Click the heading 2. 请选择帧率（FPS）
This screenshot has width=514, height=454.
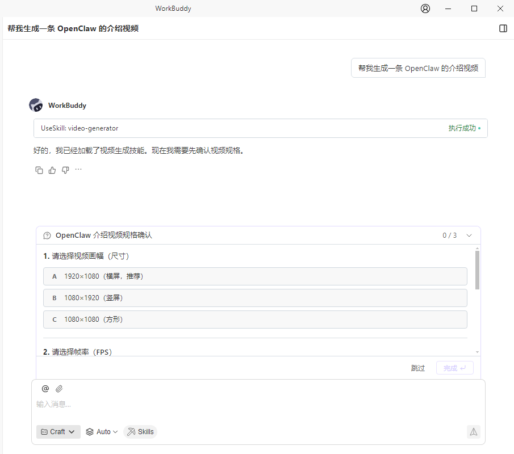(78, 352)
